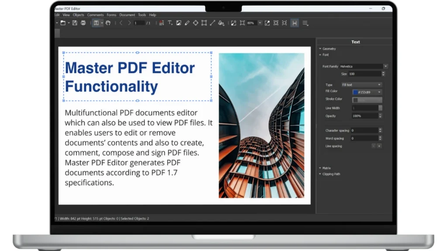This screenshot has width=447, height=251.
Task: Expand the Geometry section
Action: coord(329,49)
